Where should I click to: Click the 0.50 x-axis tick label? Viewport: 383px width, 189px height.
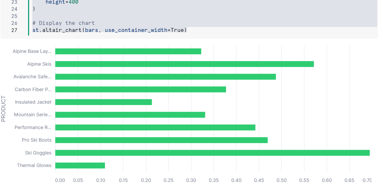tap(281, 180)
